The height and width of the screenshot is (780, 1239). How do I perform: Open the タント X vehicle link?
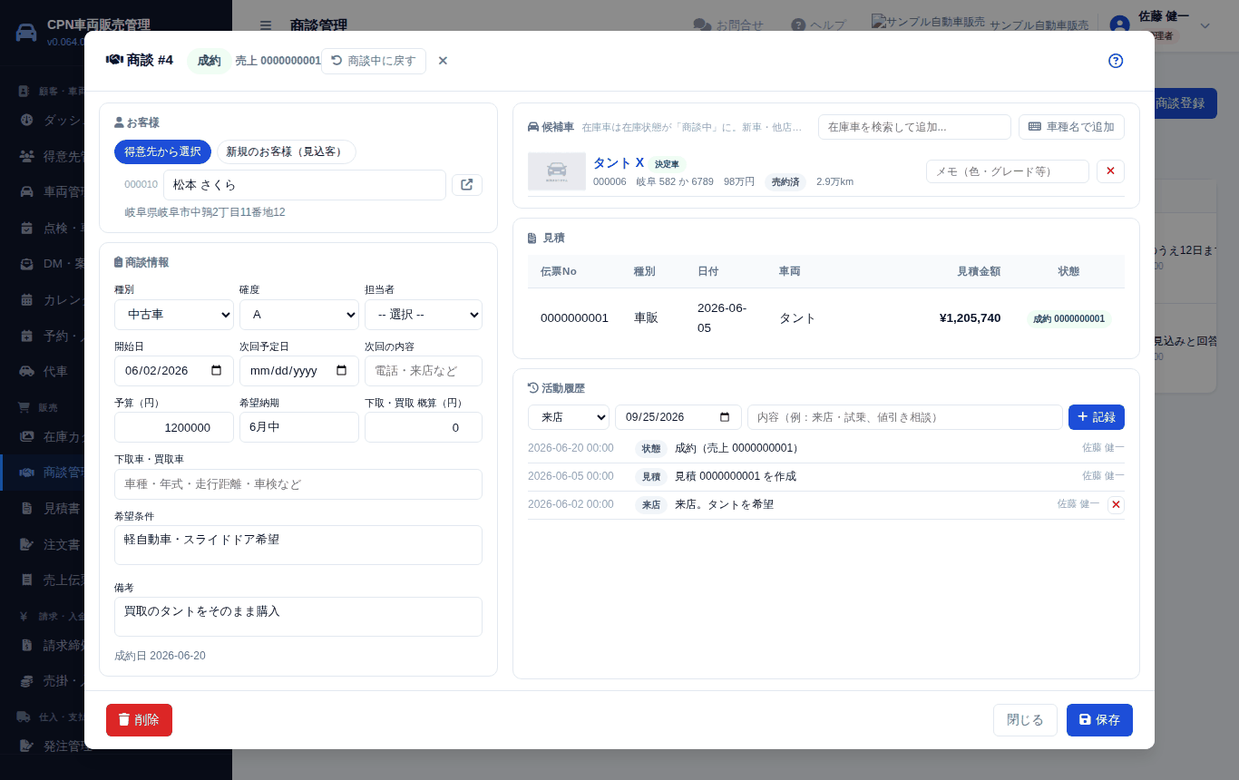(x=619, y=162)
